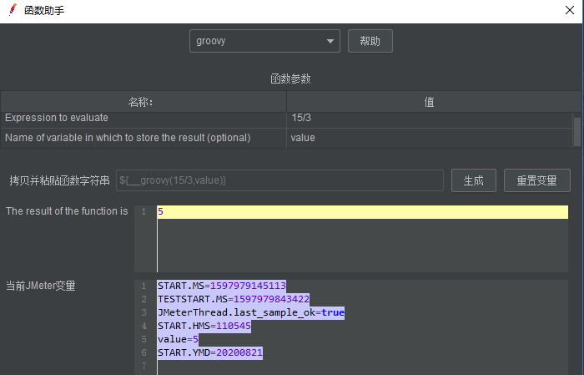Viewport: 584px width, 375px height.
Task: Select 'Name of variable in which to store' row
Action: tap(143, 138)
